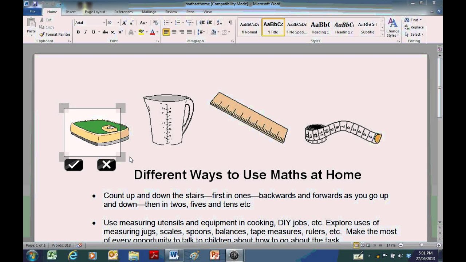Expand the Styles gallery More button

[382, 34]
